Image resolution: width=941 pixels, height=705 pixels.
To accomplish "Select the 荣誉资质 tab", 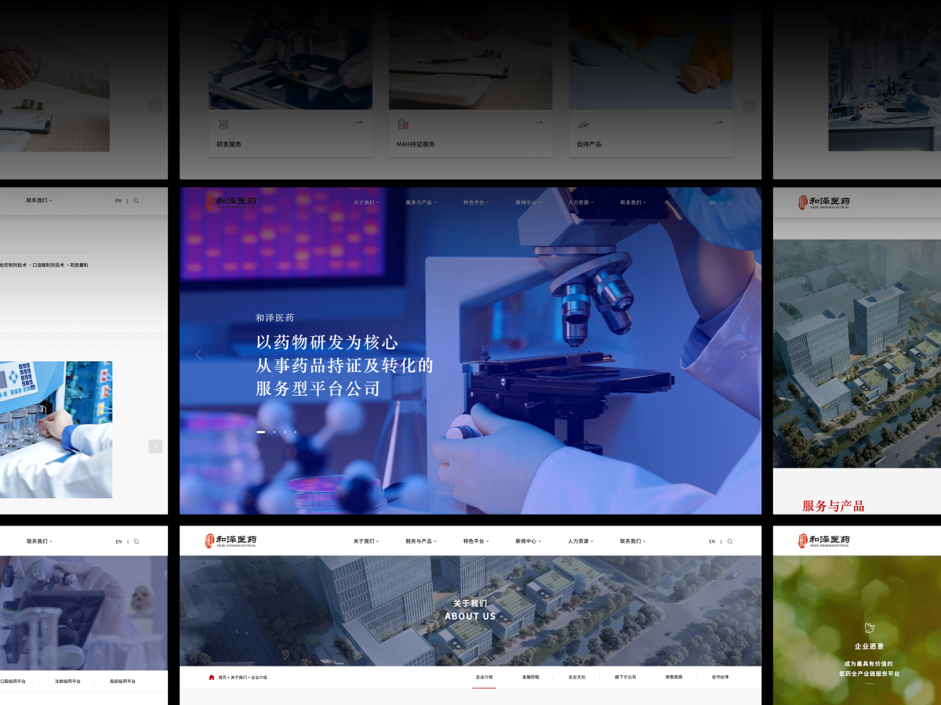I will (674, 677).
